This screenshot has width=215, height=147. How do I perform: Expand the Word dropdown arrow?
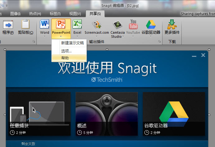coord(44,37)
